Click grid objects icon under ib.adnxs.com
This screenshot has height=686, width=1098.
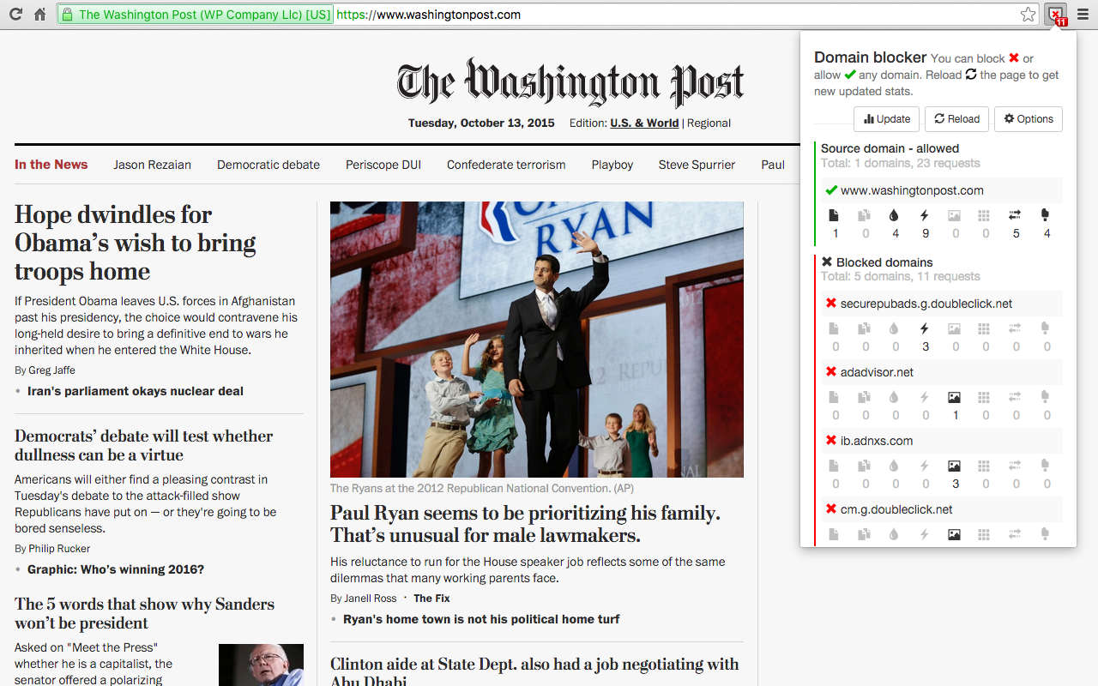(984, 466)
